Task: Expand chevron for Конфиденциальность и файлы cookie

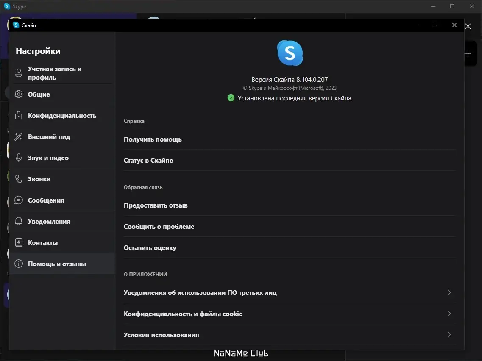Action: pyautogui.click(x=449, y=314)
